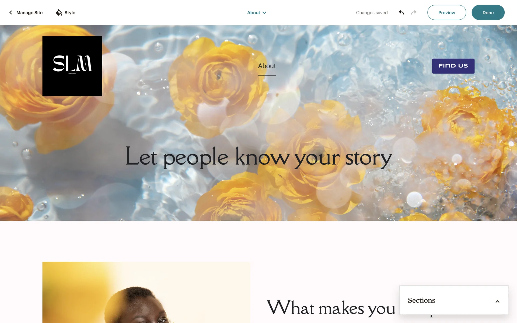The width and height of the screenshot is (517, 323).
Task: Expand the Sections panel chevron
Action: 497,301
